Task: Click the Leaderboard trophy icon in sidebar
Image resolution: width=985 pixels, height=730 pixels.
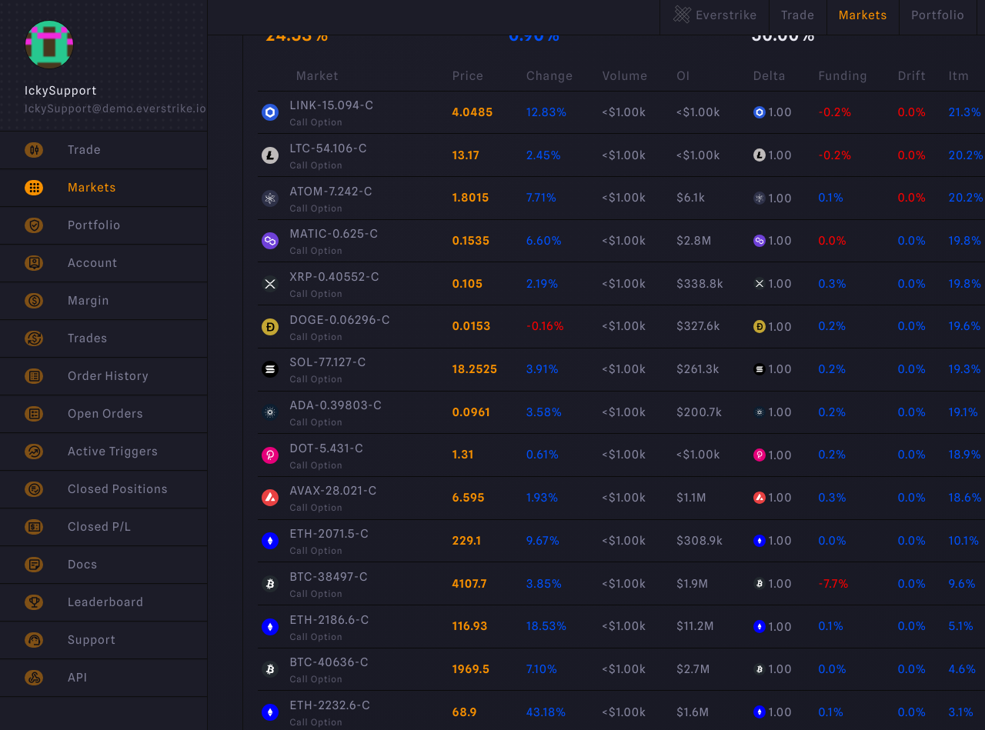Action: (x=34, y=602)
